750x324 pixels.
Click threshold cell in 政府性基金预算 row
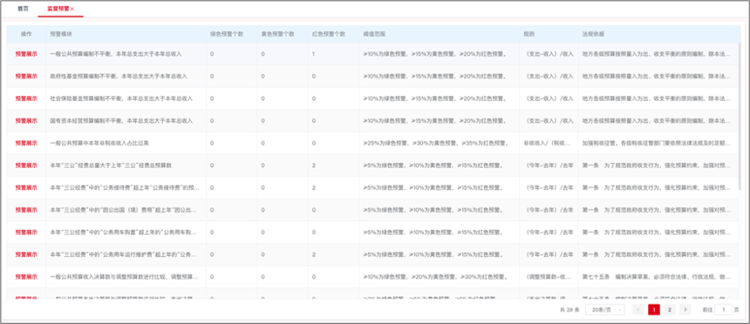[x=435, y=77]
